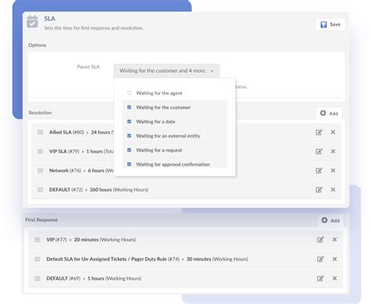
Task: Click the SLA calendar check icon
Action: coord(32,22)
